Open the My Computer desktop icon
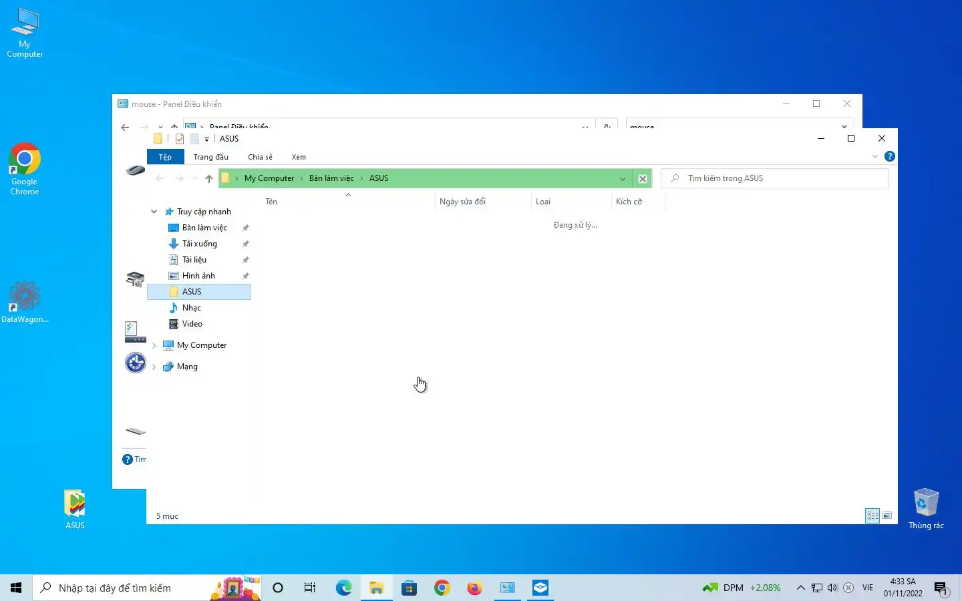The image size is (962, 601). point(25,33)
